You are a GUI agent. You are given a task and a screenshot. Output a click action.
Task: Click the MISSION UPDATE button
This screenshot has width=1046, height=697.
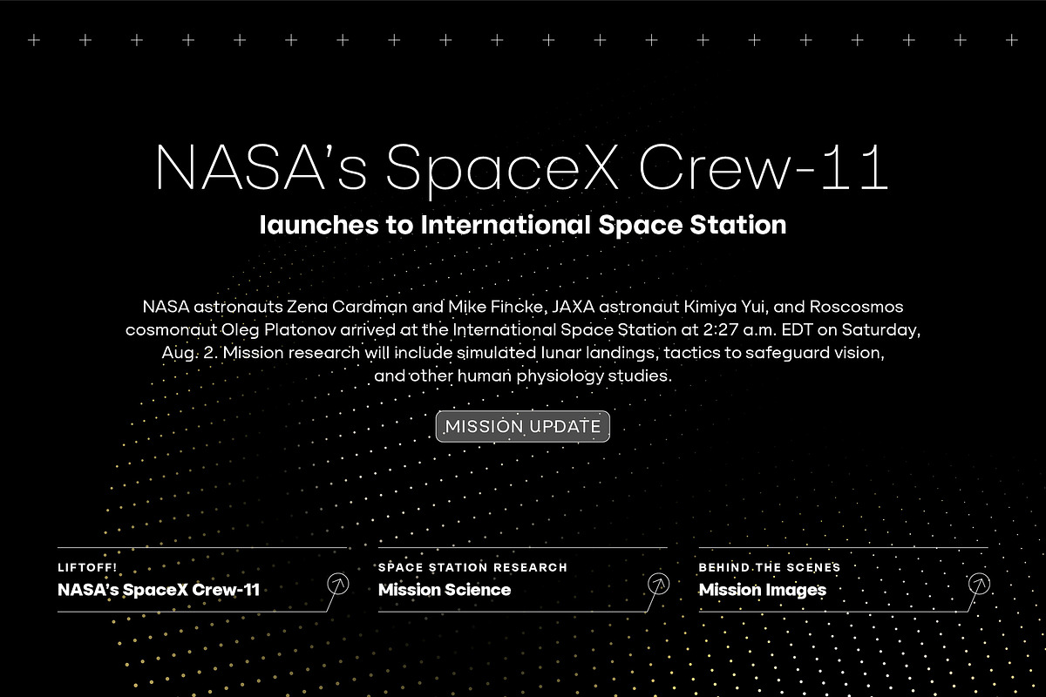pos(523,426)
